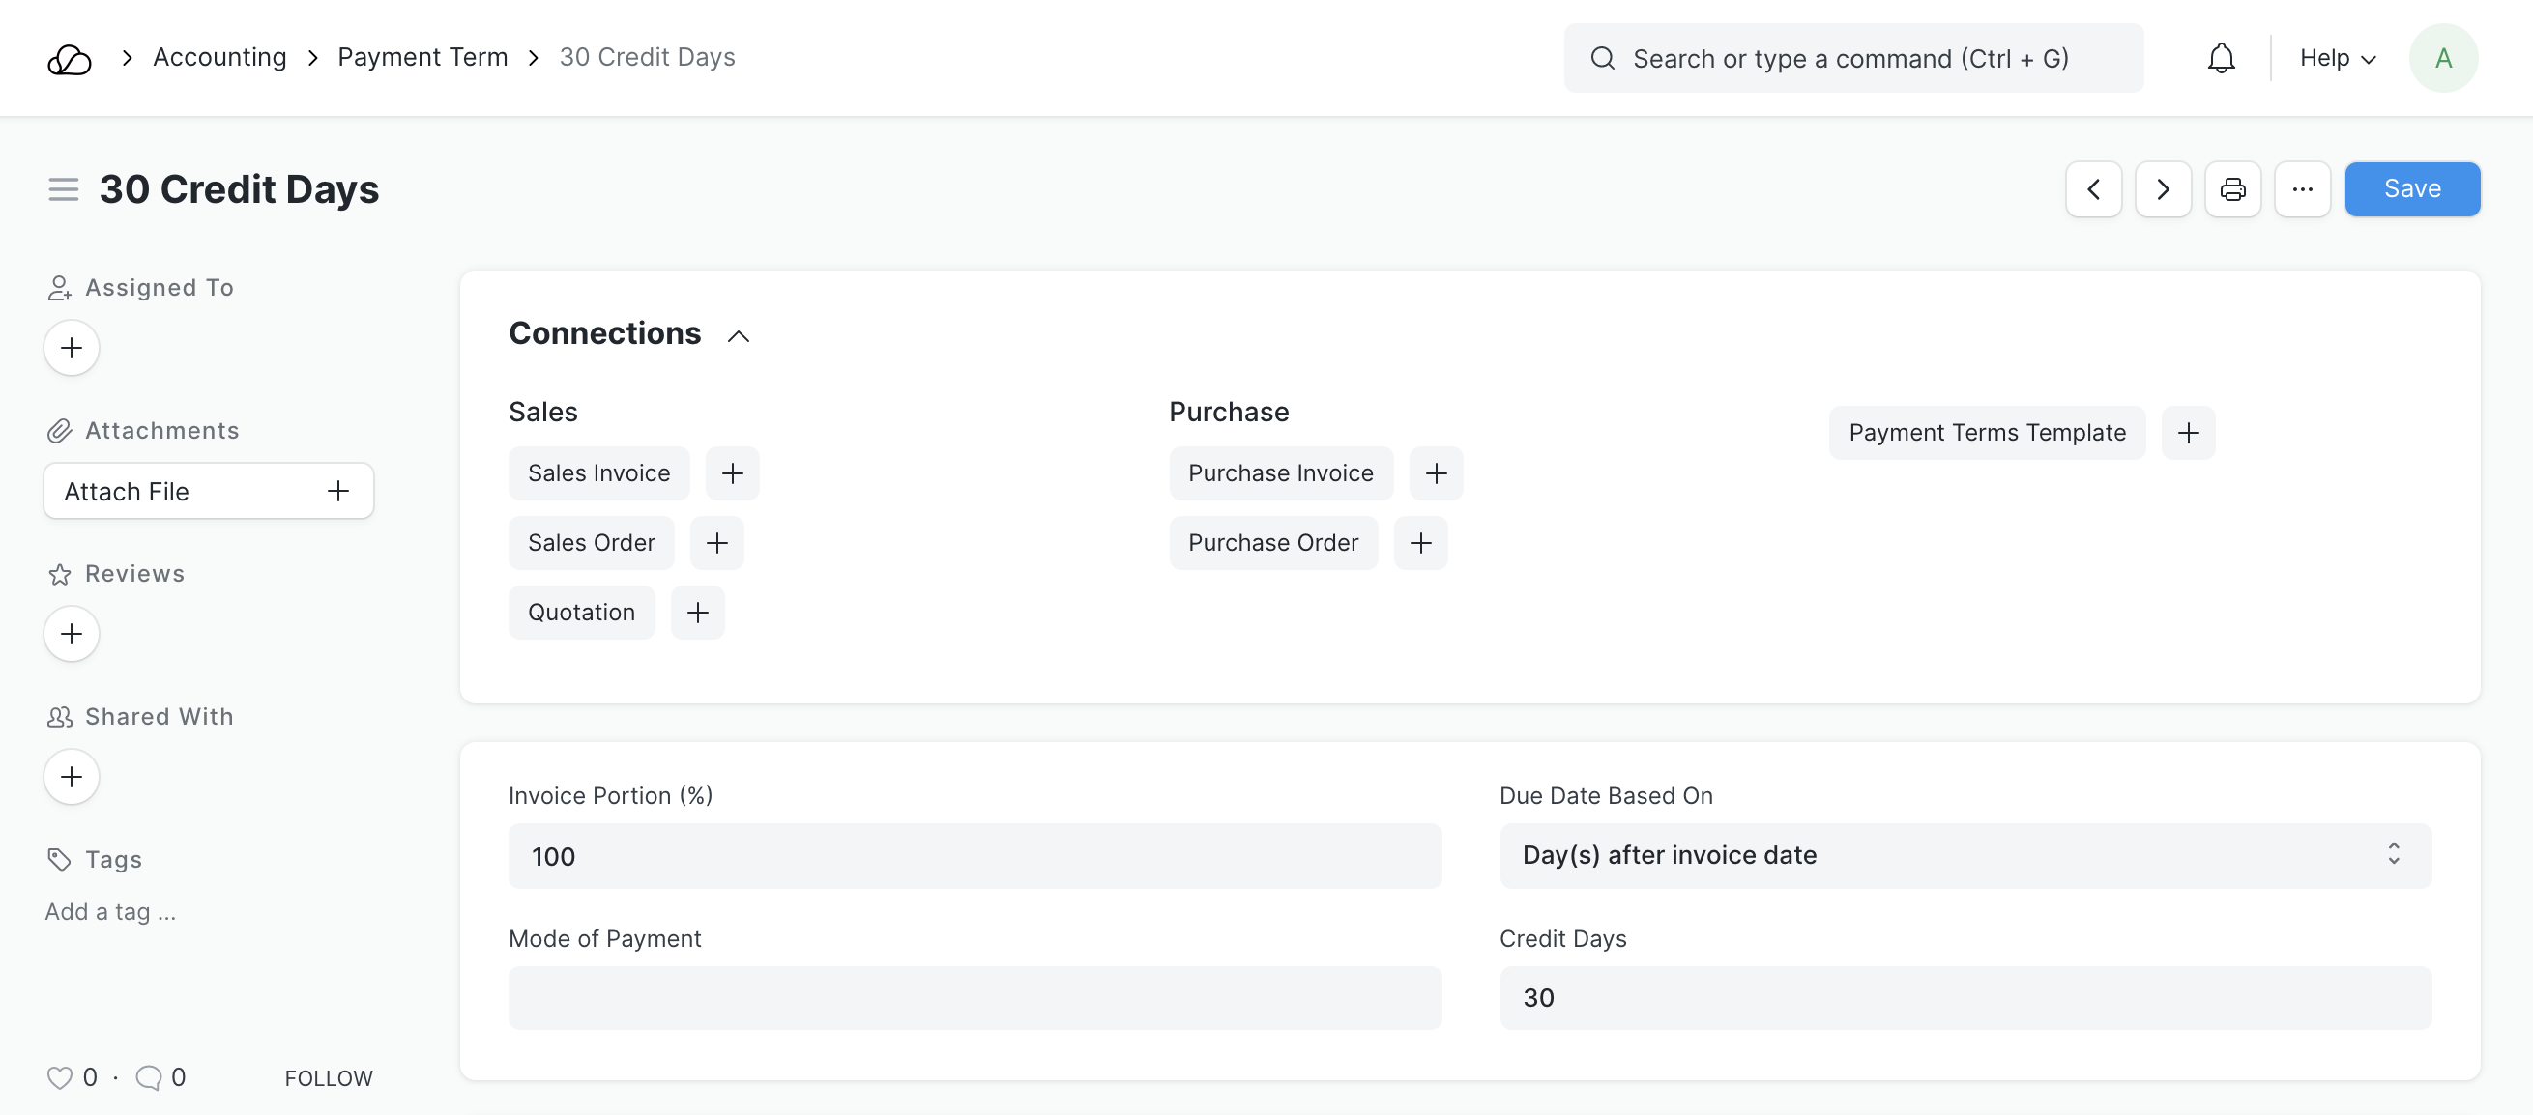The image size is (2533, 1115).
Task: Open Payment Term breadcrumb link
Action: [422, 57]
